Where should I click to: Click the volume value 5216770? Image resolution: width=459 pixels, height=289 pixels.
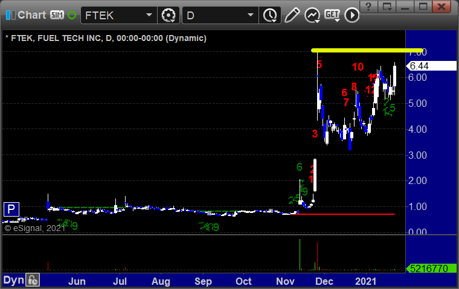(x=431, y=268)
